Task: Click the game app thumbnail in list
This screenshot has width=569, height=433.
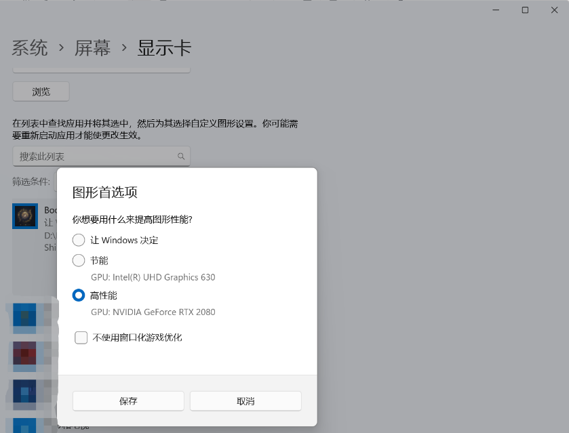Action: 25,216
